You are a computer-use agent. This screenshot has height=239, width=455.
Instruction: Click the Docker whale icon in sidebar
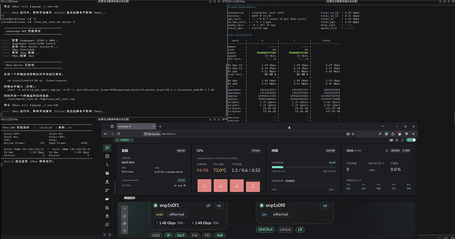(x=107, y=199)
